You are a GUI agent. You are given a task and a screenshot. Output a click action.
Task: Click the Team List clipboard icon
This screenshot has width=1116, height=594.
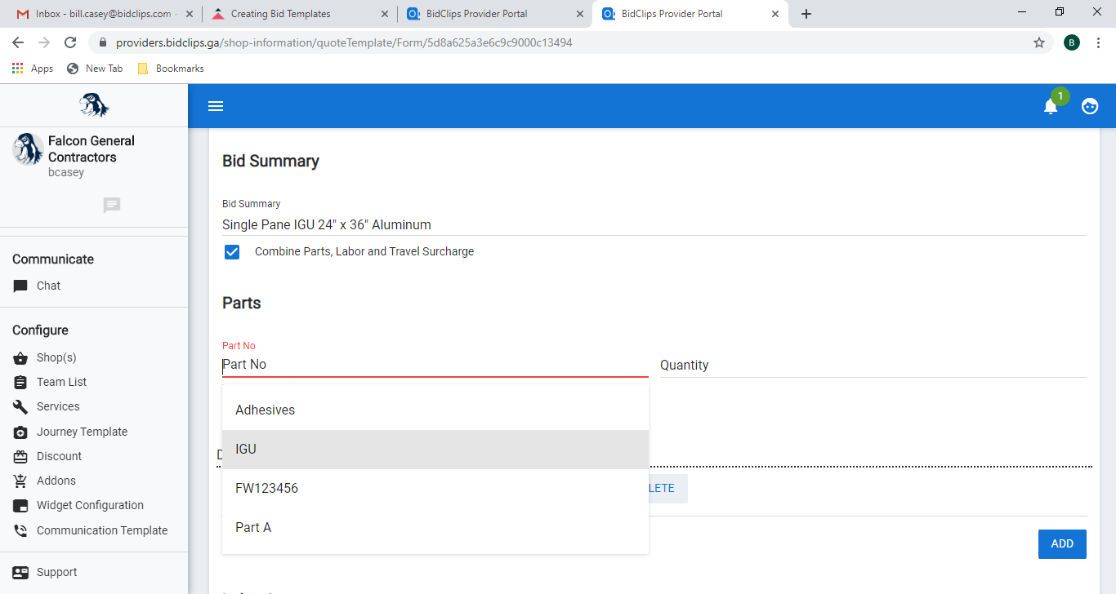pyautogui.click(x=20, y=382)
